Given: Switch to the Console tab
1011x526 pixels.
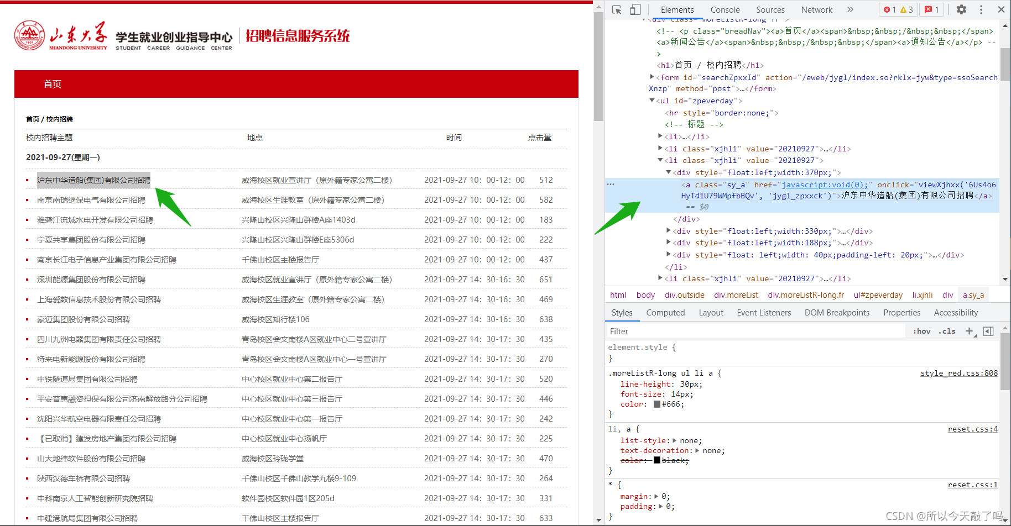Looking at the screenshot, I should [x=725, y=10].
